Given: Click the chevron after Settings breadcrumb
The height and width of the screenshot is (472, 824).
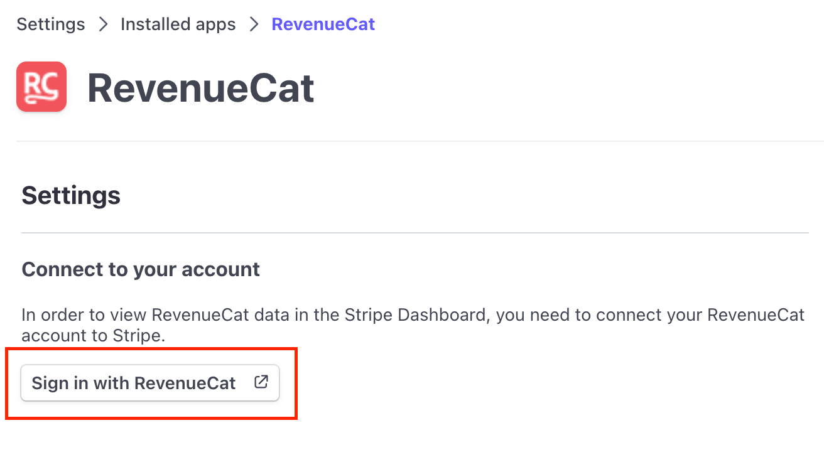Looking at the screenshot, I should (103, 24).
